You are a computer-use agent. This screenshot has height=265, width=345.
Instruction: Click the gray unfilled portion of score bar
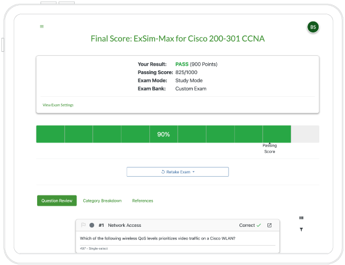pyautogui.click(x=305, y=134)
